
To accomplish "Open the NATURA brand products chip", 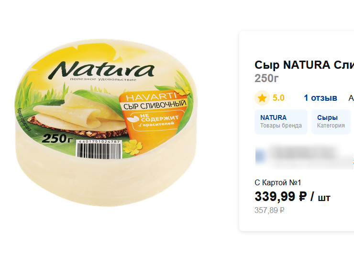I will tap(281, 122).
